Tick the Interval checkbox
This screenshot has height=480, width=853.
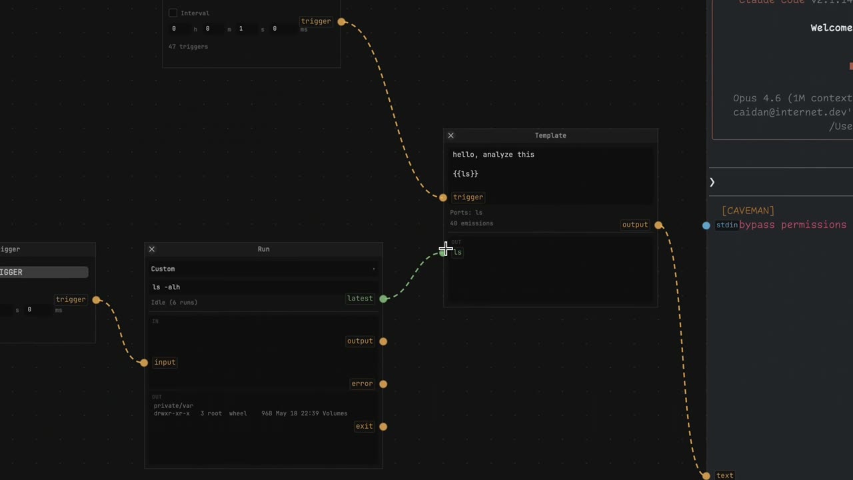click(x=173, y=13)
